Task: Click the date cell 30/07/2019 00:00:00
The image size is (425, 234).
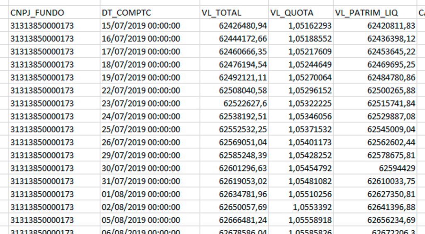Action: (x=150, y=168)
